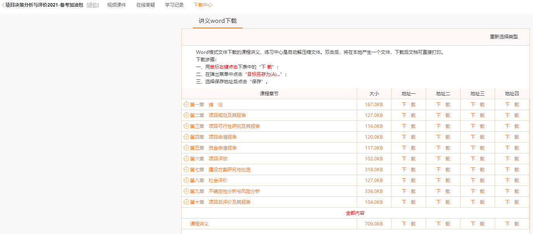Click plus icon beside 第四章 项目申请报告
The width and height of the screenshot is (533, 234).
pyautogui.click(x=186, y=137)
